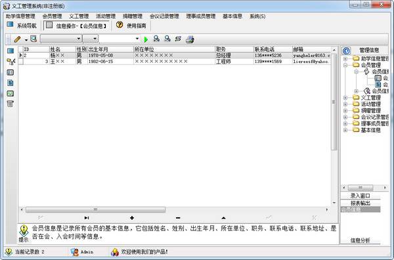
Task: Select the 信息操作-【会员信息】 tab
Action: point(77,26)
